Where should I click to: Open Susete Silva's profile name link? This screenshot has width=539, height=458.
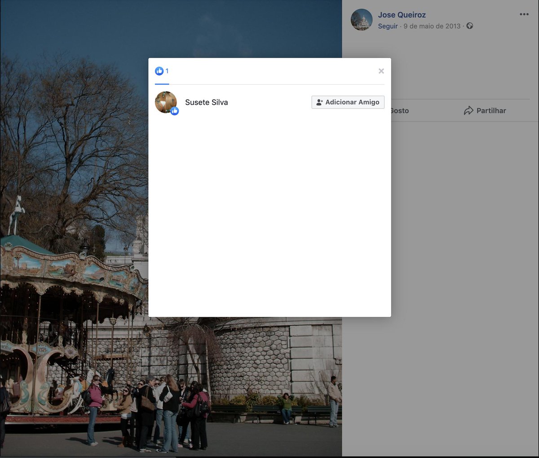click(x=207, y=102)
